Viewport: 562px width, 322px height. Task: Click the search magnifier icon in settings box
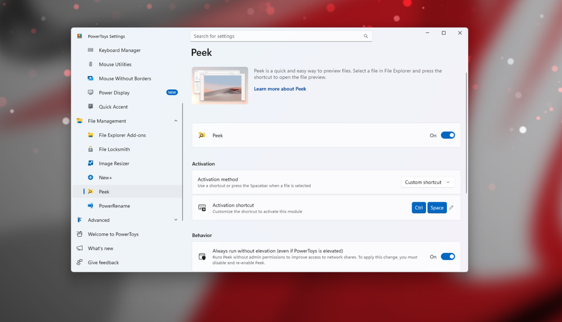point(366,36)
